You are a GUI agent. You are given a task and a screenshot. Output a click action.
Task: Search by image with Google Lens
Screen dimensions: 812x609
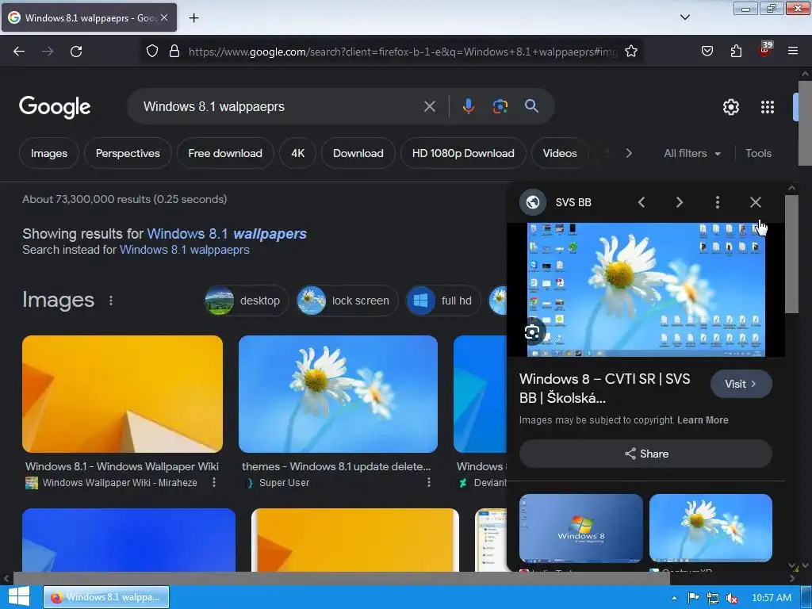coord(500,107)
